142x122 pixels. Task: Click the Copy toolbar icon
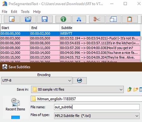(113, 19)
